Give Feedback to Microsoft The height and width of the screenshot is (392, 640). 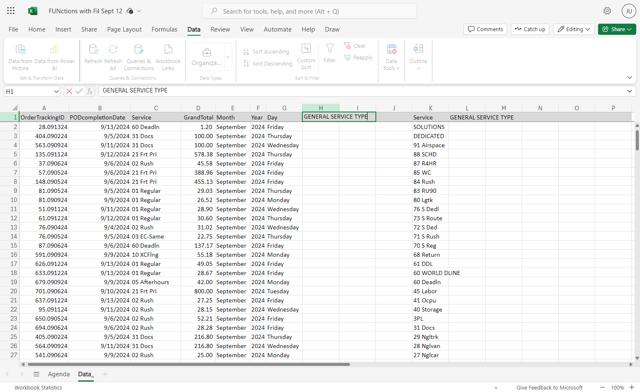click(549, 387)
